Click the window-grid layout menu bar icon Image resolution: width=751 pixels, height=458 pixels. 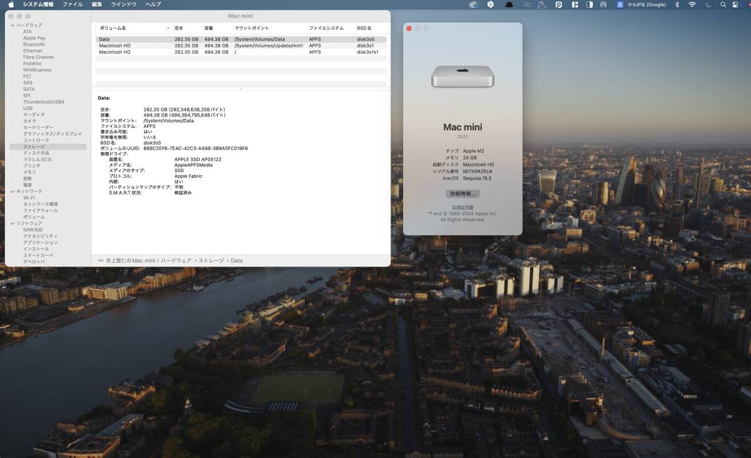coord(575,4)
